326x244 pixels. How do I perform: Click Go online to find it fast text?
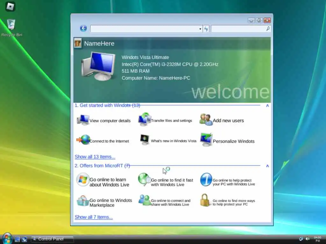coord(172,182)
